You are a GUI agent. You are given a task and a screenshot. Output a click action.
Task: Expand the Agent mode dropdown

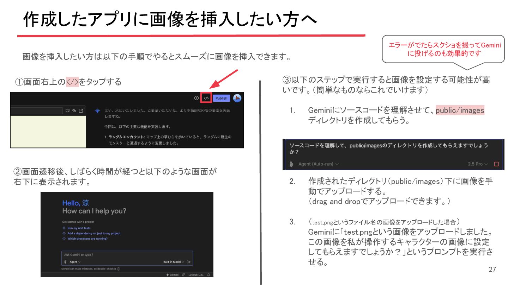pyautogui.click(x=75, y=262)
